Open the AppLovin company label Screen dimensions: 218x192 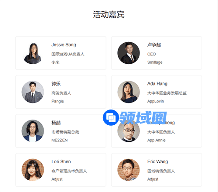pyautogui.click(x=156, y=101)
